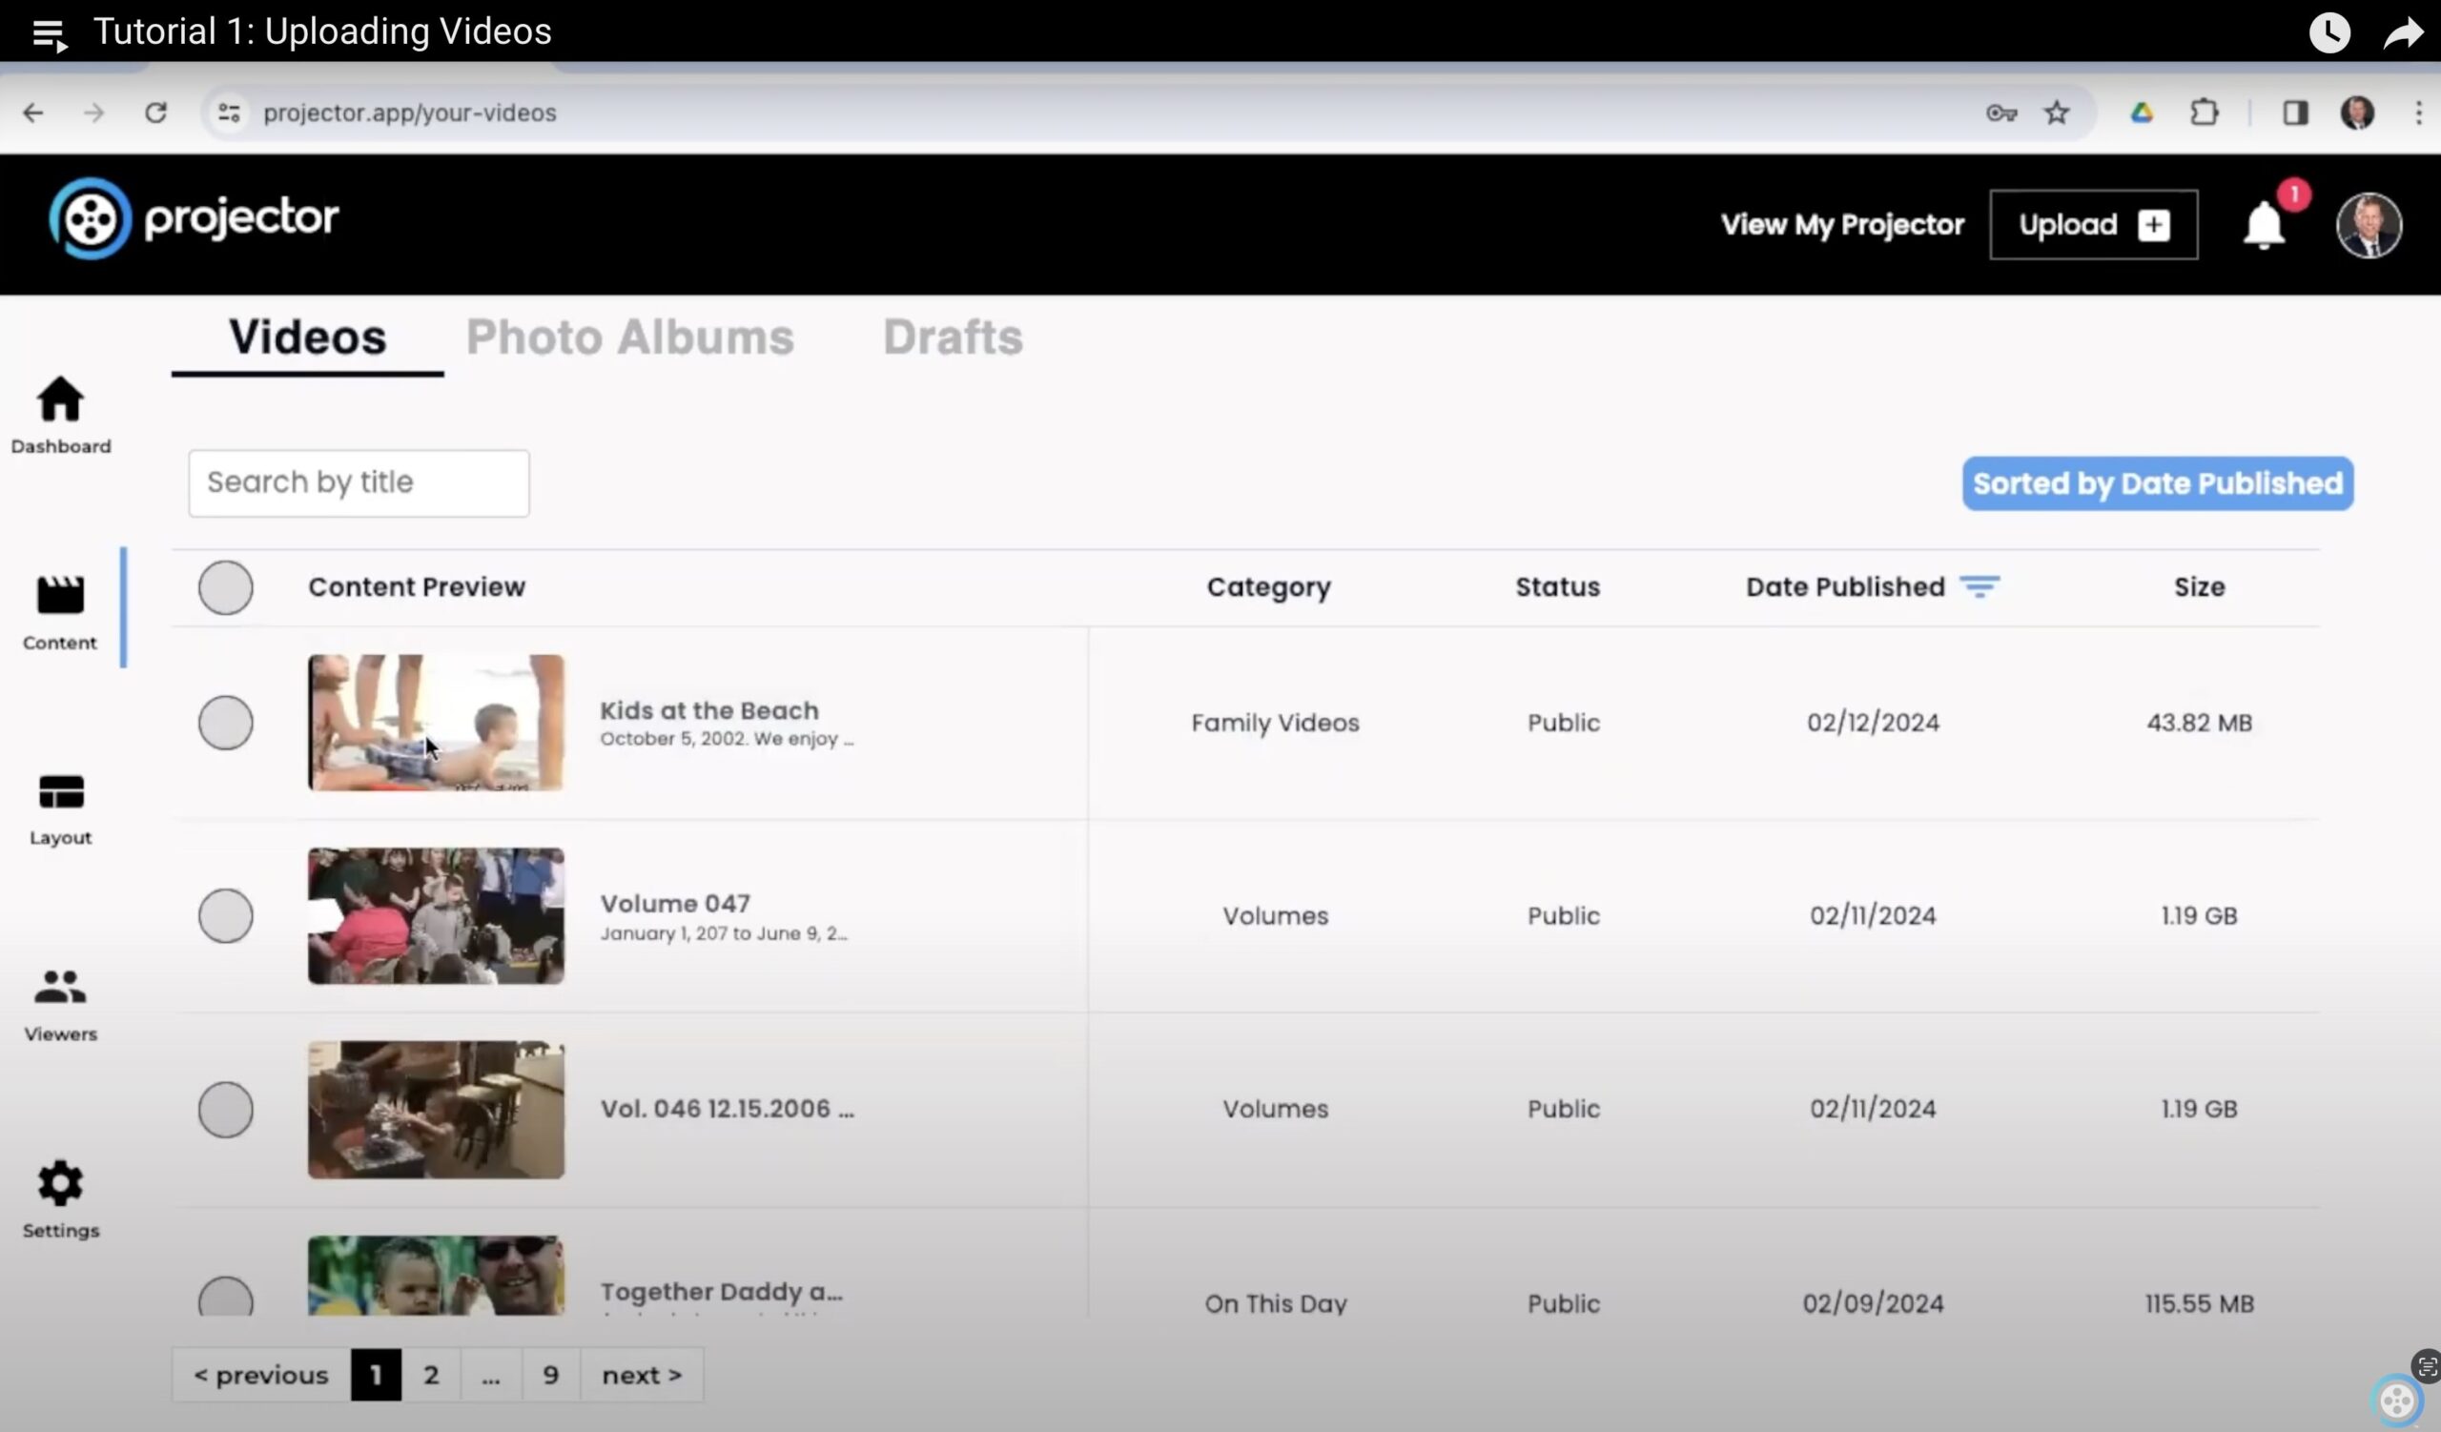Open the user account avatar in header
Viewport: 2441px width, 1432px height.
tap(2369, 226)
